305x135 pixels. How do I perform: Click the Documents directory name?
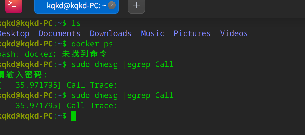[x=59, y=33]
